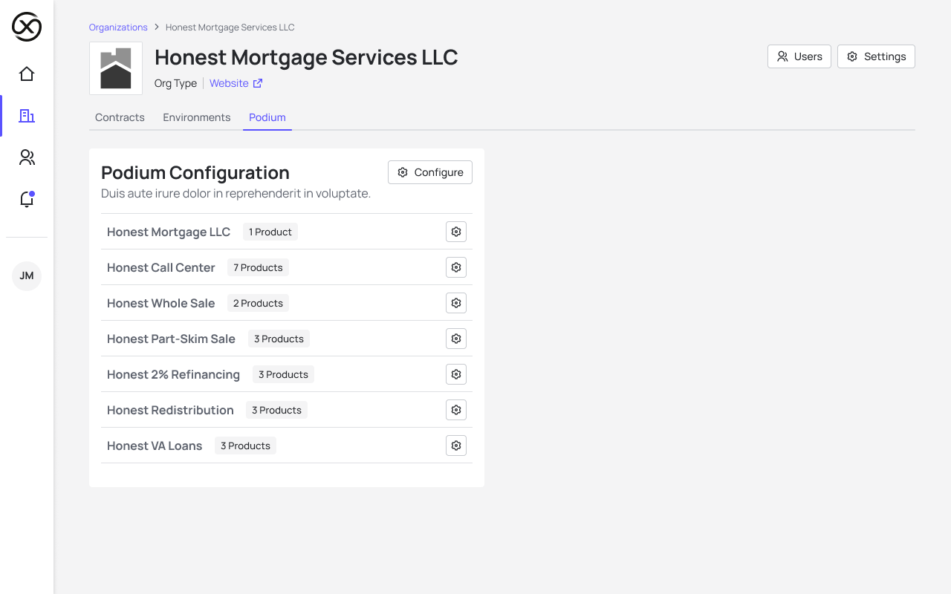Select the Honest Call Center row name
Screen dimensions: 951x594
[x=161, y=267]
